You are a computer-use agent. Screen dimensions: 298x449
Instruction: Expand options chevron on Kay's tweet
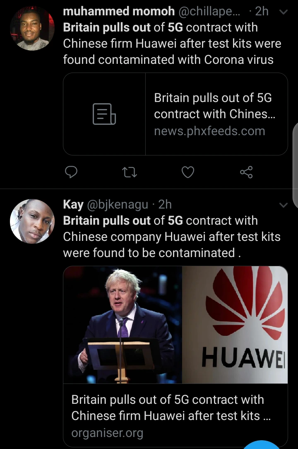pyautogui.click(x=283, y=205)
